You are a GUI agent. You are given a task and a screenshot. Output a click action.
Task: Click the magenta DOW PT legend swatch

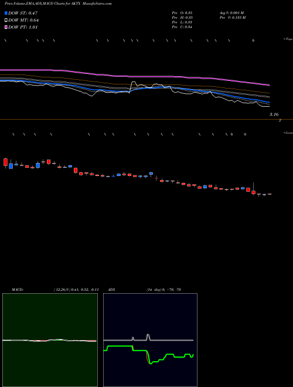(6, 28)
